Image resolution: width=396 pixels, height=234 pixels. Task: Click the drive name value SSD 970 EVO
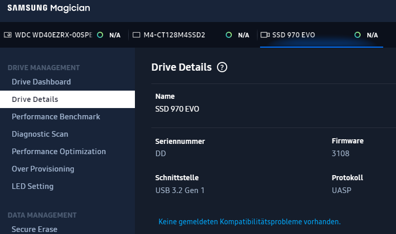tap(177, 109)
